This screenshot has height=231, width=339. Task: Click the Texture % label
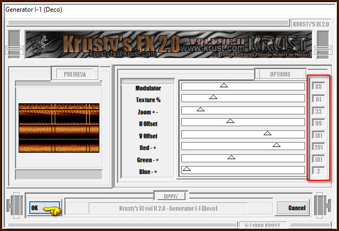coord(148,100)
